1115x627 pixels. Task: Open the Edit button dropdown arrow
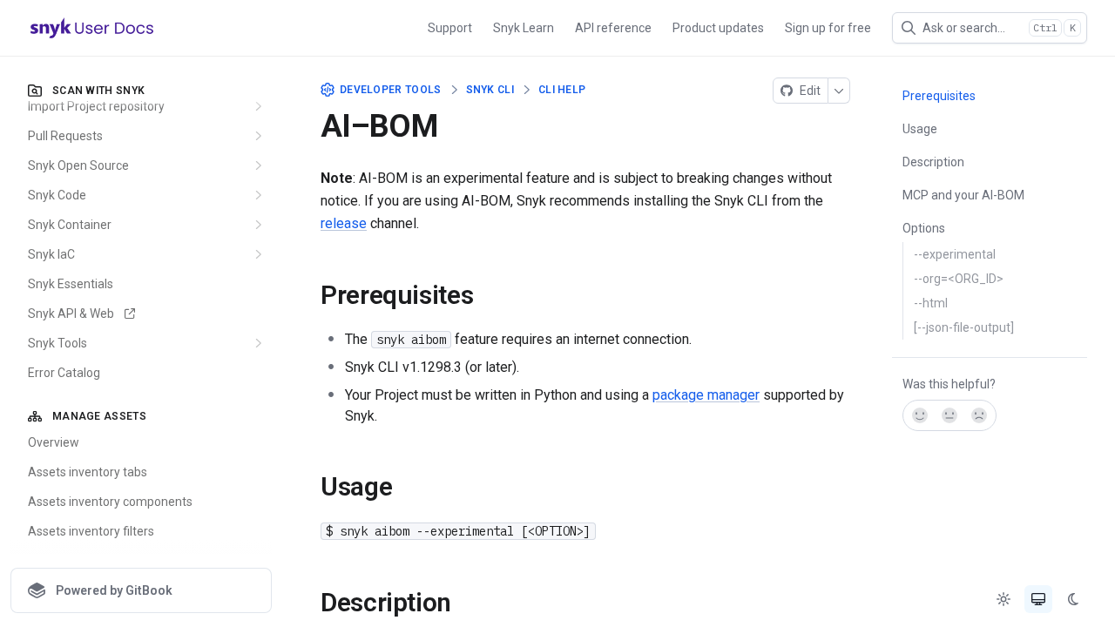coord(838,90)
